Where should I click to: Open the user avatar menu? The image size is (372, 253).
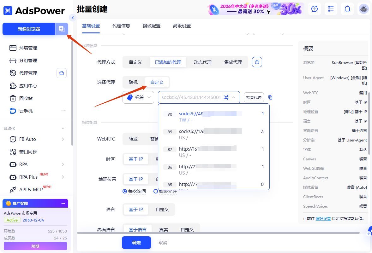pyautogui.click(x=363, y=9)
